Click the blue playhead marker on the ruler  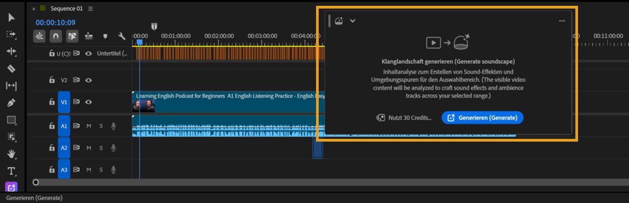coord(139,42)
